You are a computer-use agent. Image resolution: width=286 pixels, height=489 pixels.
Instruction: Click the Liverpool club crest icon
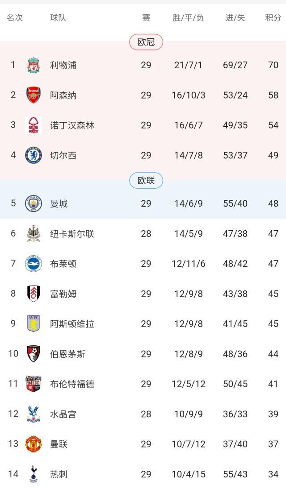click(x=32, y=64)
